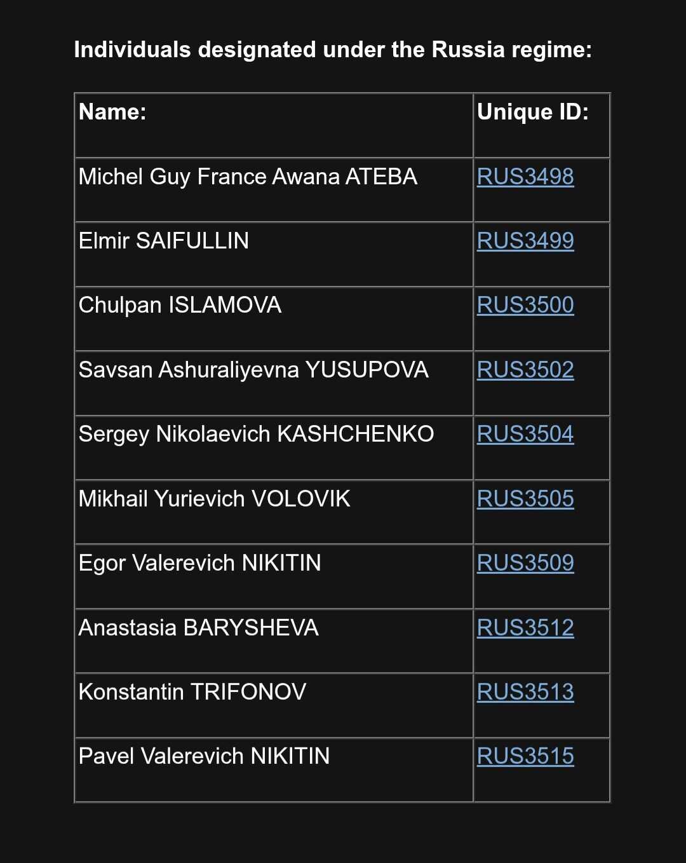Open the RUS3512 link for Barysheva

(x=525, y=628)
